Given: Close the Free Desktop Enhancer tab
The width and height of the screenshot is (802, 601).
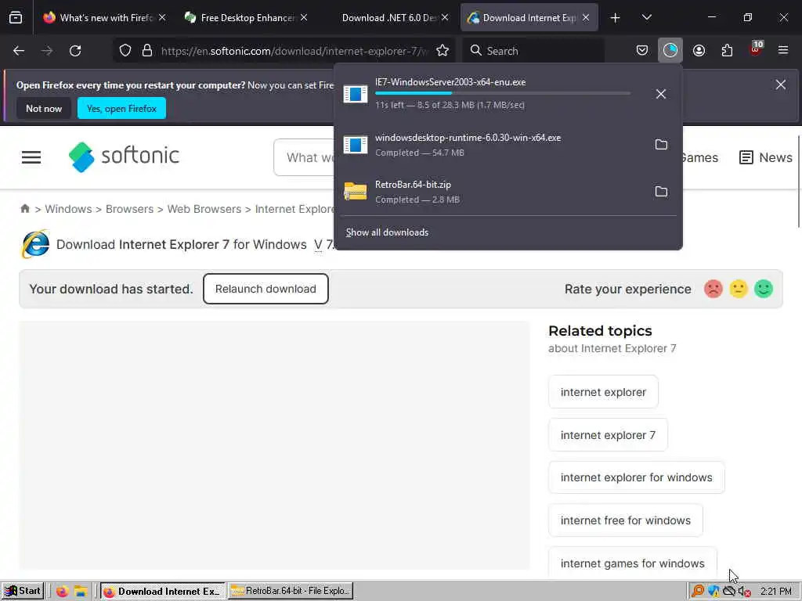Looking at the screenshot, I should (x=304, y=18).
